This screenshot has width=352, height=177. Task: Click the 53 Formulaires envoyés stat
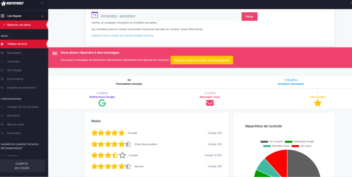coord(129,82)
